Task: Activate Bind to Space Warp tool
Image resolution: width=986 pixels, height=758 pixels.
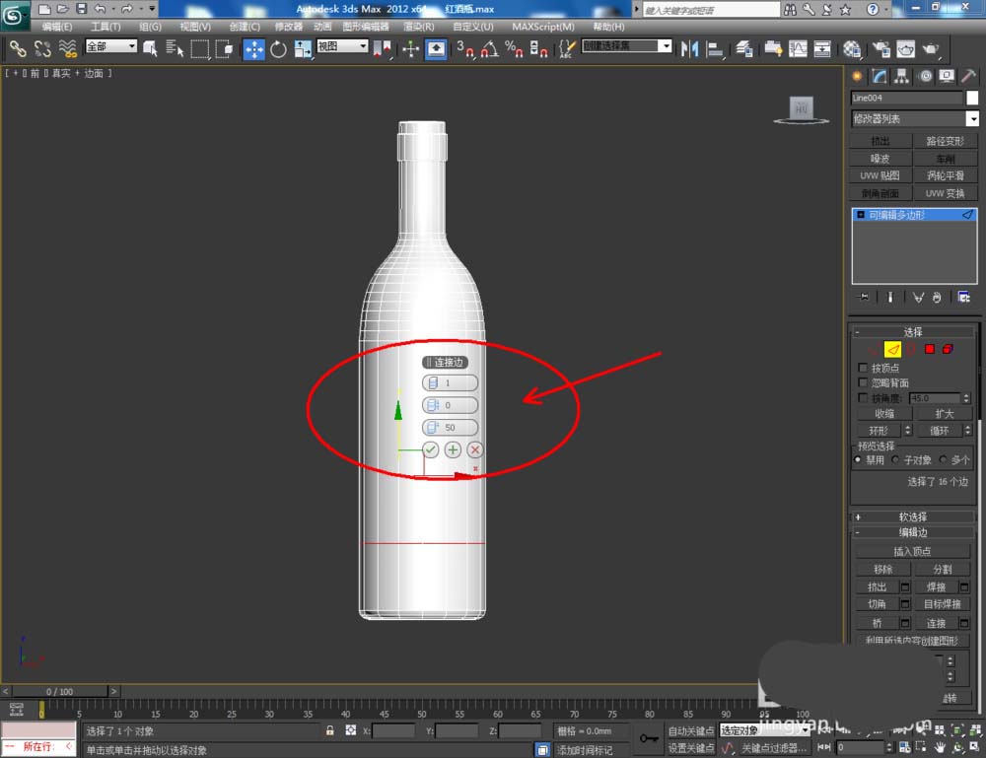Action: (68, 48)
